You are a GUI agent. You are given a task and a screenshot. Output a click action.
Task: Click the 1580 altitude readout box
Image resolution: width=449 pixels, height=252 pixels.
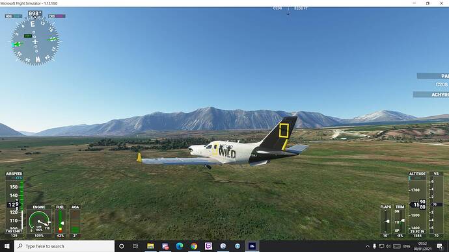tap(418, 205)
